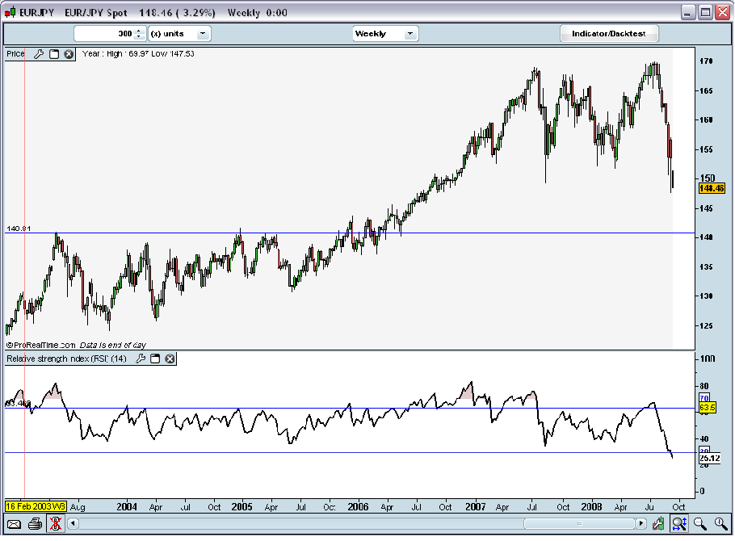Screen dimensions: 735x541
Task: Click the 25.12 RSI value label
Action: [x=710, y=458]
